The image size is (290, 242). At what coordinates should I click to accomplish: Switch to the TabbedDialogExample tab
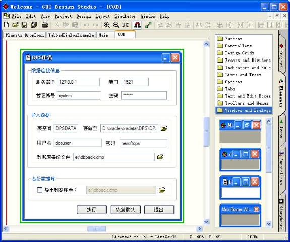[71, 35]
